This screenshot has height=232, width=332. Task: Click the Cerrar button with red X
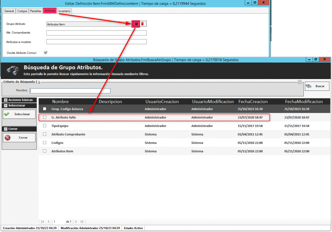[x=19, y=137]
